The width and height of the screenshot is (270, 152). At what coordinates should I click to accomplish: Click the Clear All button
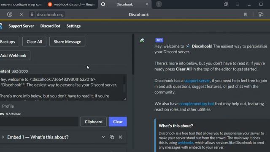point(34,41)
